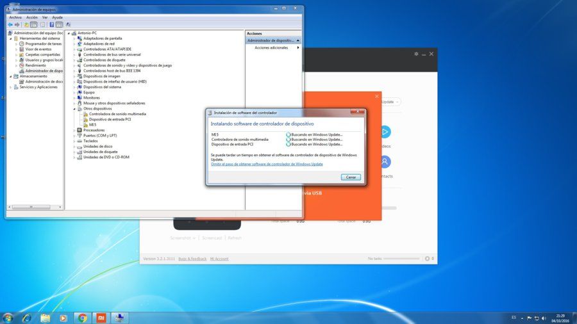
Task: Open Windows Explorer folder on taskbar
Action: (45, 318)
